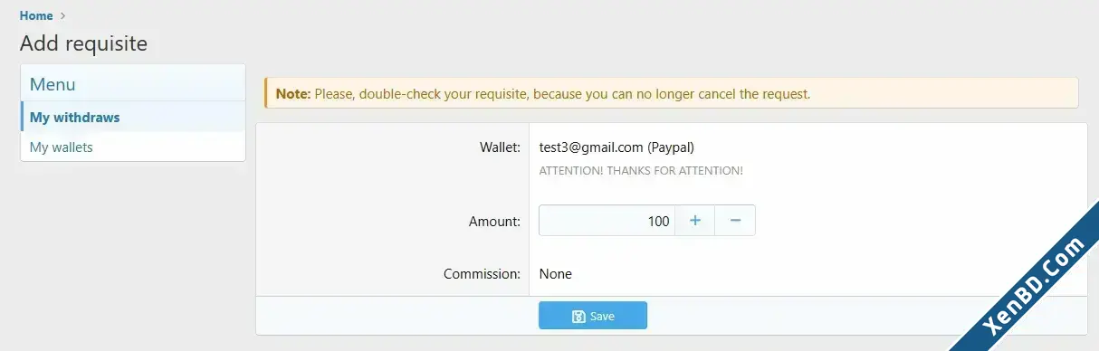This screenshot has height=351, width=1099.
Task: Click the Add requisite page heading
Action: point(83,43)
